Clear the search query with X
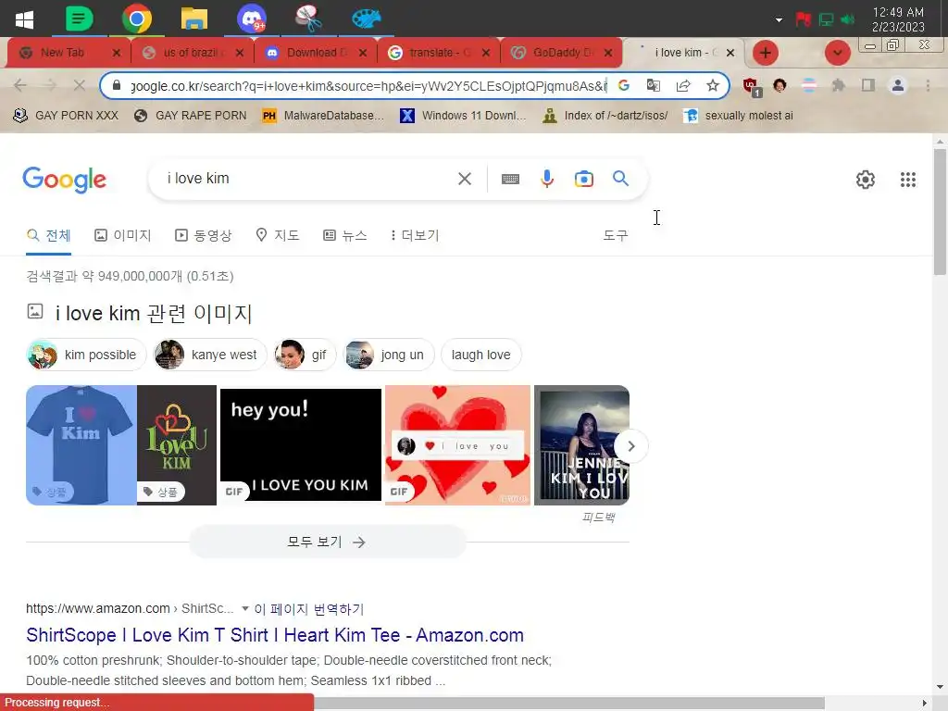 (x=465, y=179)
